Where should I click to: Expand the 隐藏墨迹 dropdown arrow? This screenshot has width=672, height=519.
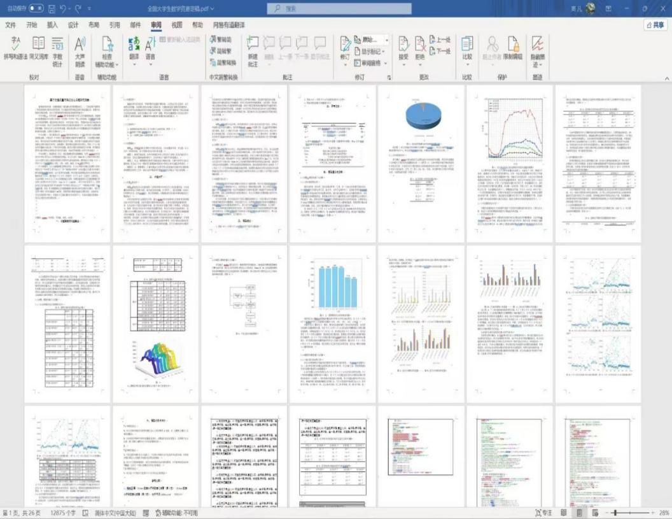click(x=541, y=65)
